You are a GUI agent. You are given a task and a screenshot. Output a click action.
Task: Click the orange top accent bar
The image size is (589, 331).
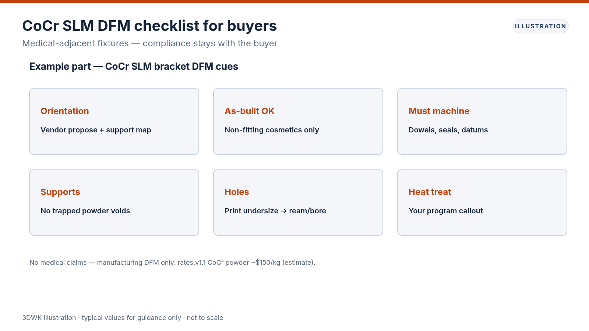point(294,1)
